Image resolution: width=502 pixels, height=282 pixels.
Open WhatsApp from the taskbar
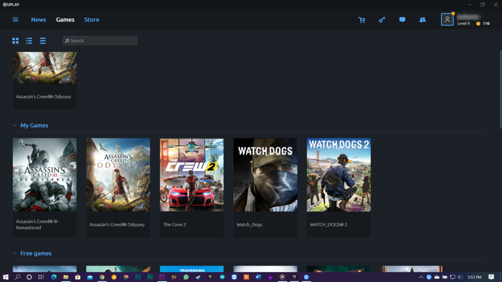(x=186, y=277)
